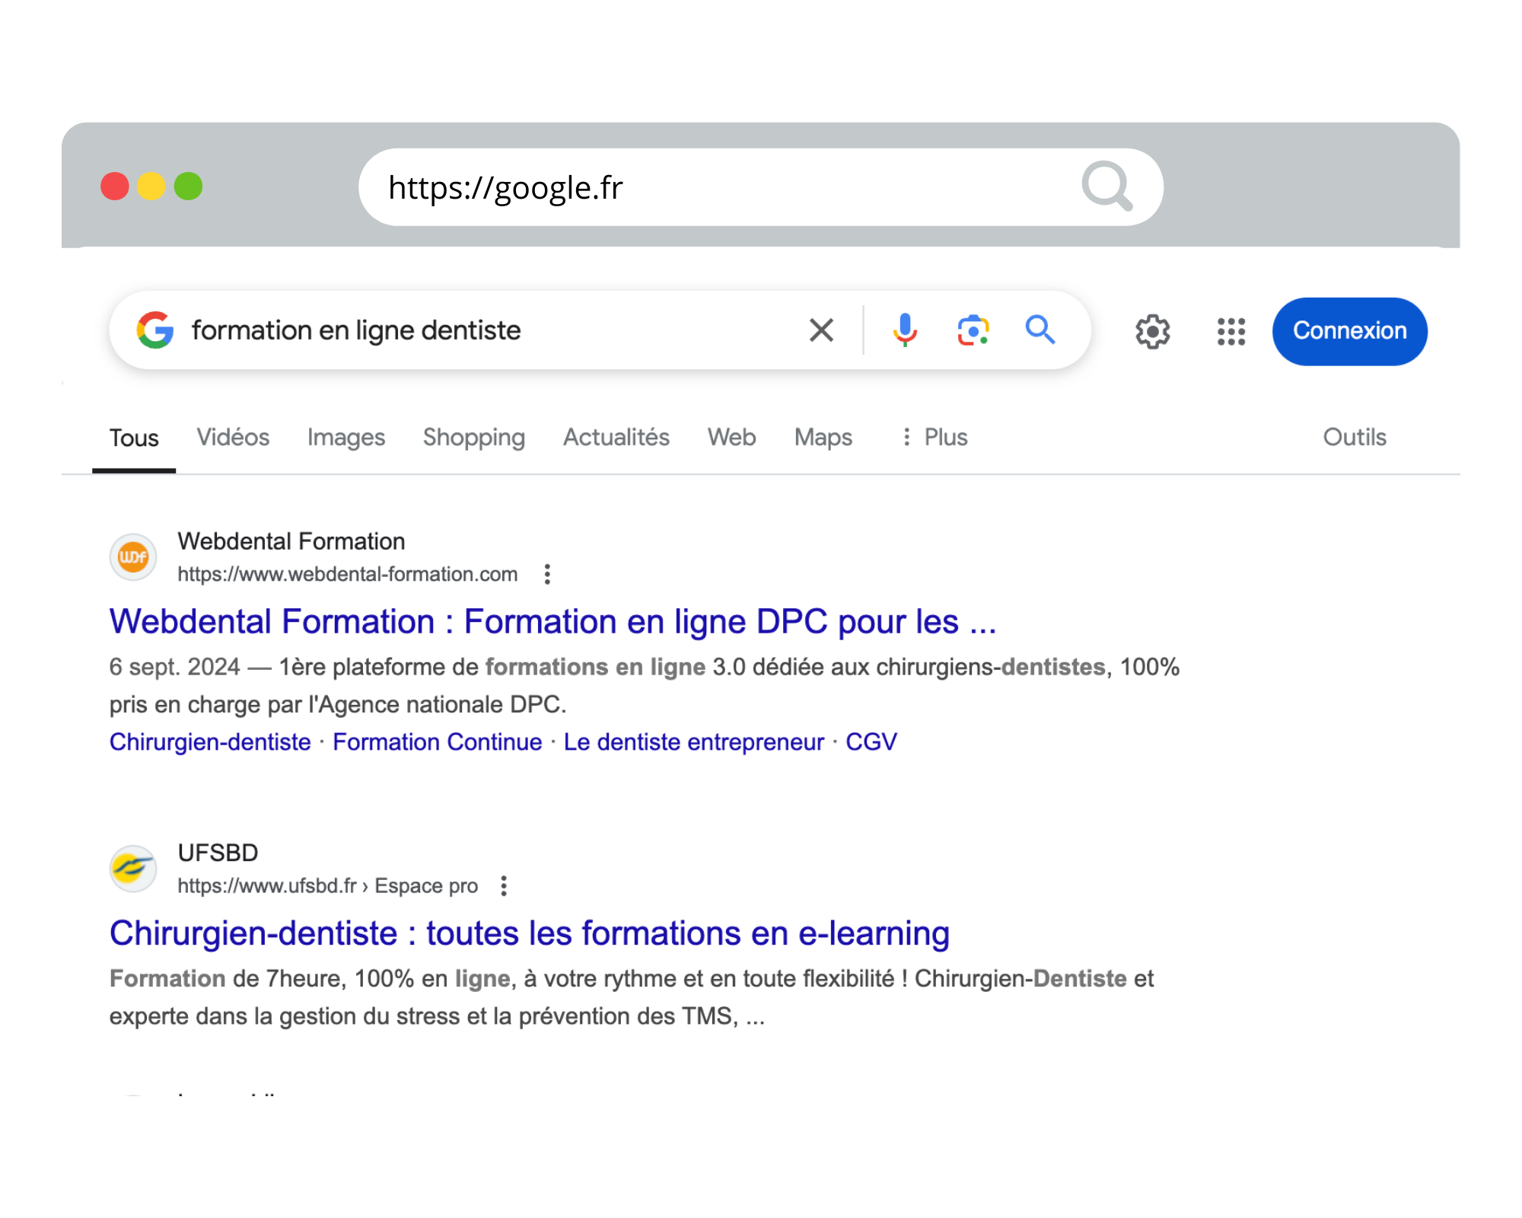
Task: Switch to the Maps tab
Action: (x=823, y=437)
